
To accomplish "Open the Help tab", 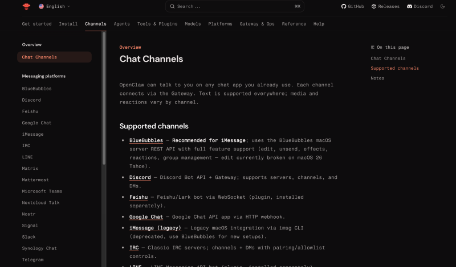I will tap(319, 24).
